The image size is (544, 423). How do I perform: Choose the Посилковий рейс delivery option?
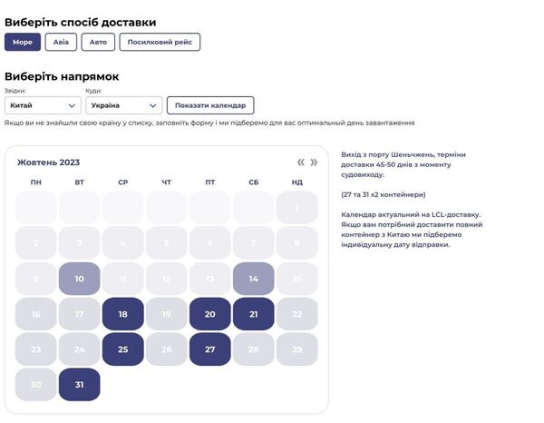[x=160, y=42]
